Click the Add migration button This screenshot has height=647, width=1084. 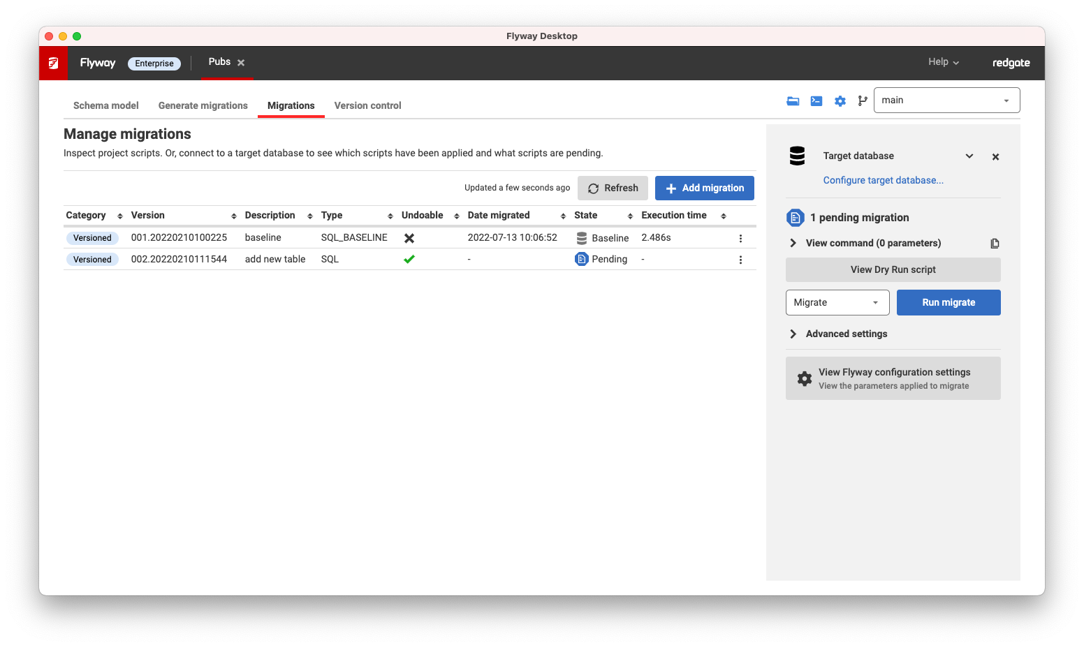(704, 188)
